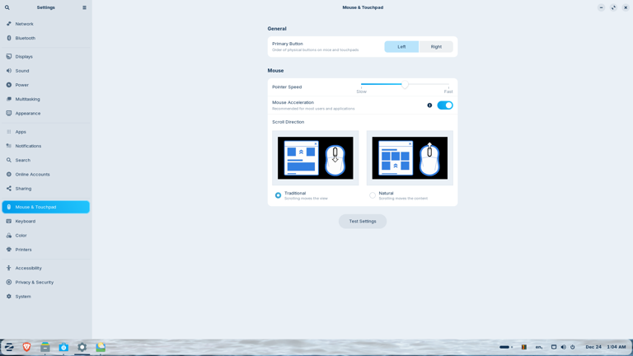Viewport: 633px width, 356px height.
Task: Open the Settings search icon
Action: click(7, 7)
